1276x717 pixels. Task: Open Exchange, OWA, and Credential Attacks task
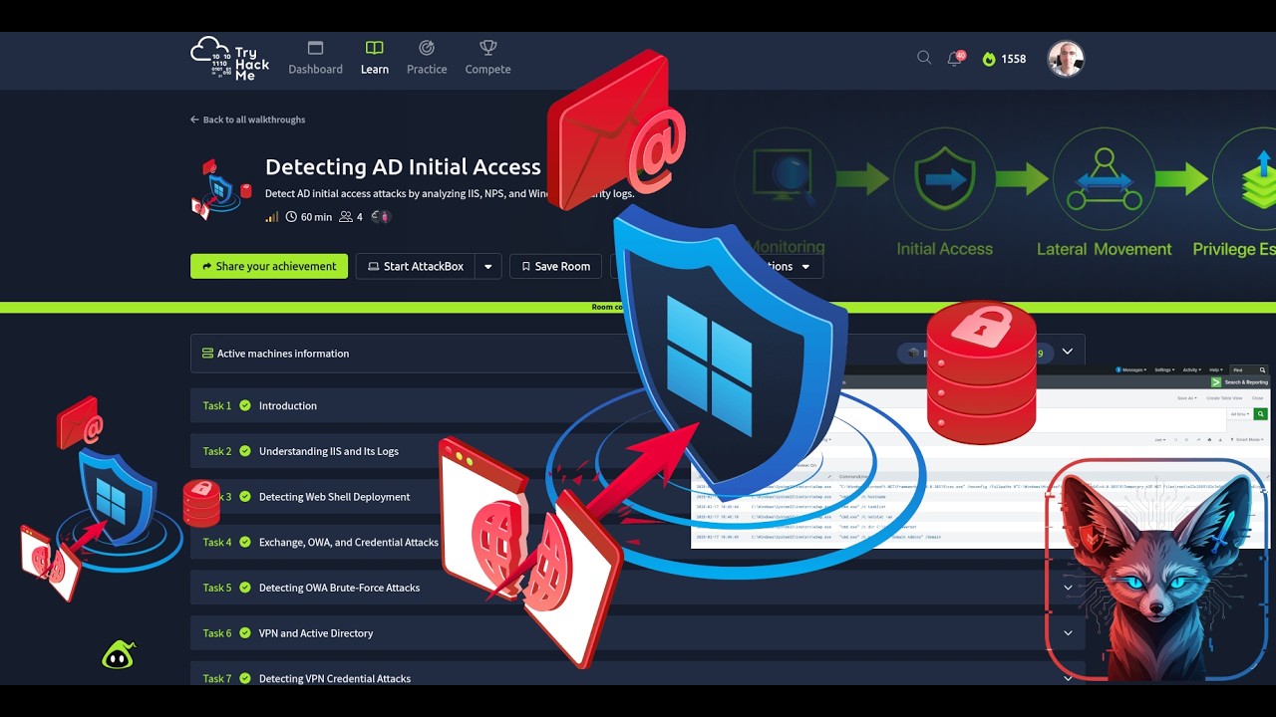[x=349, y=542]
